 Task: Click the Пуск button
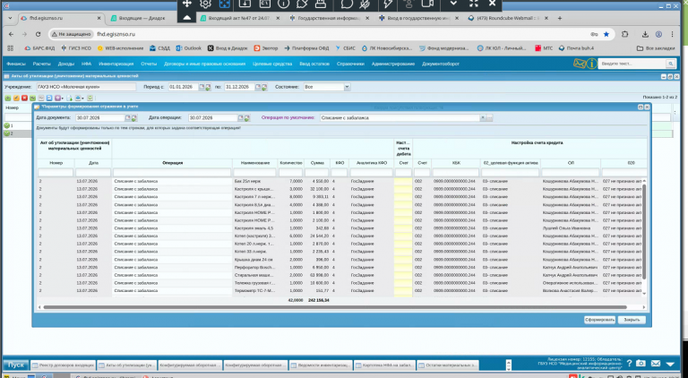pyautogui.click(x=16, y=365)
